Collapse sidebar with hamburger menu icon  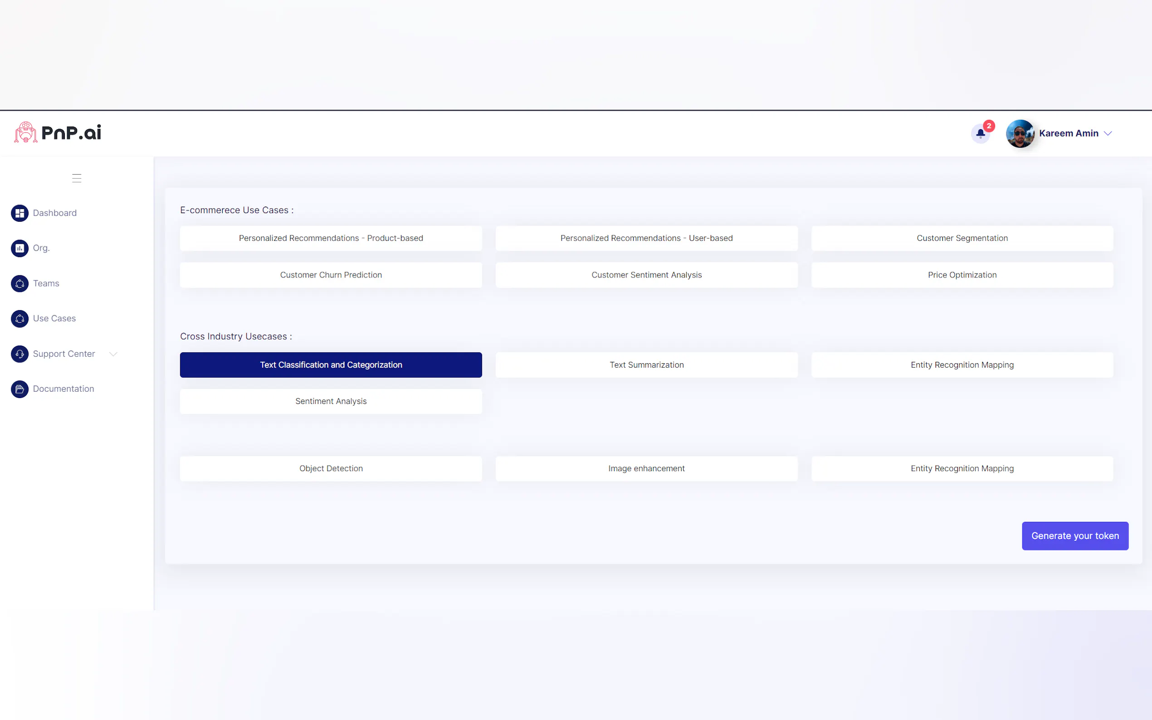click(77, 178)
